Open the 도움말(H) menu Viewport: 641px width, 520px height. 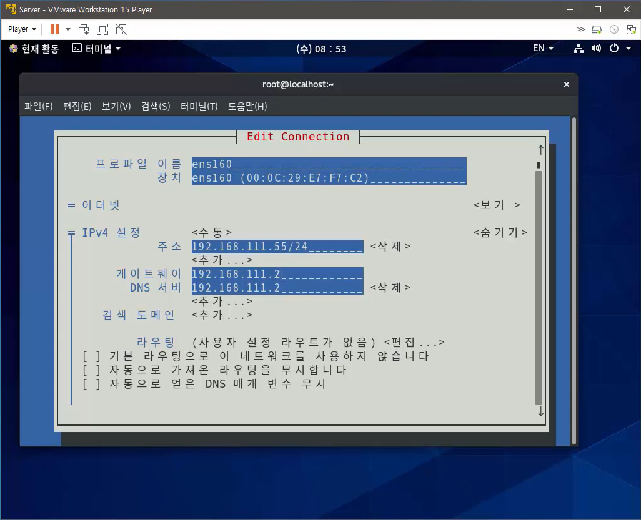tap(247, 107)
